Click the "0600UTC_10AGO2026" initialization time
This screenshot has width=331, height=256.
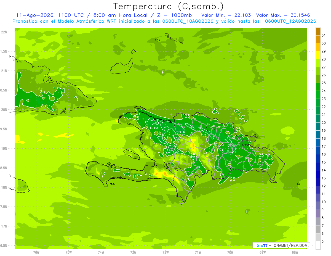[x=188, y=21]
